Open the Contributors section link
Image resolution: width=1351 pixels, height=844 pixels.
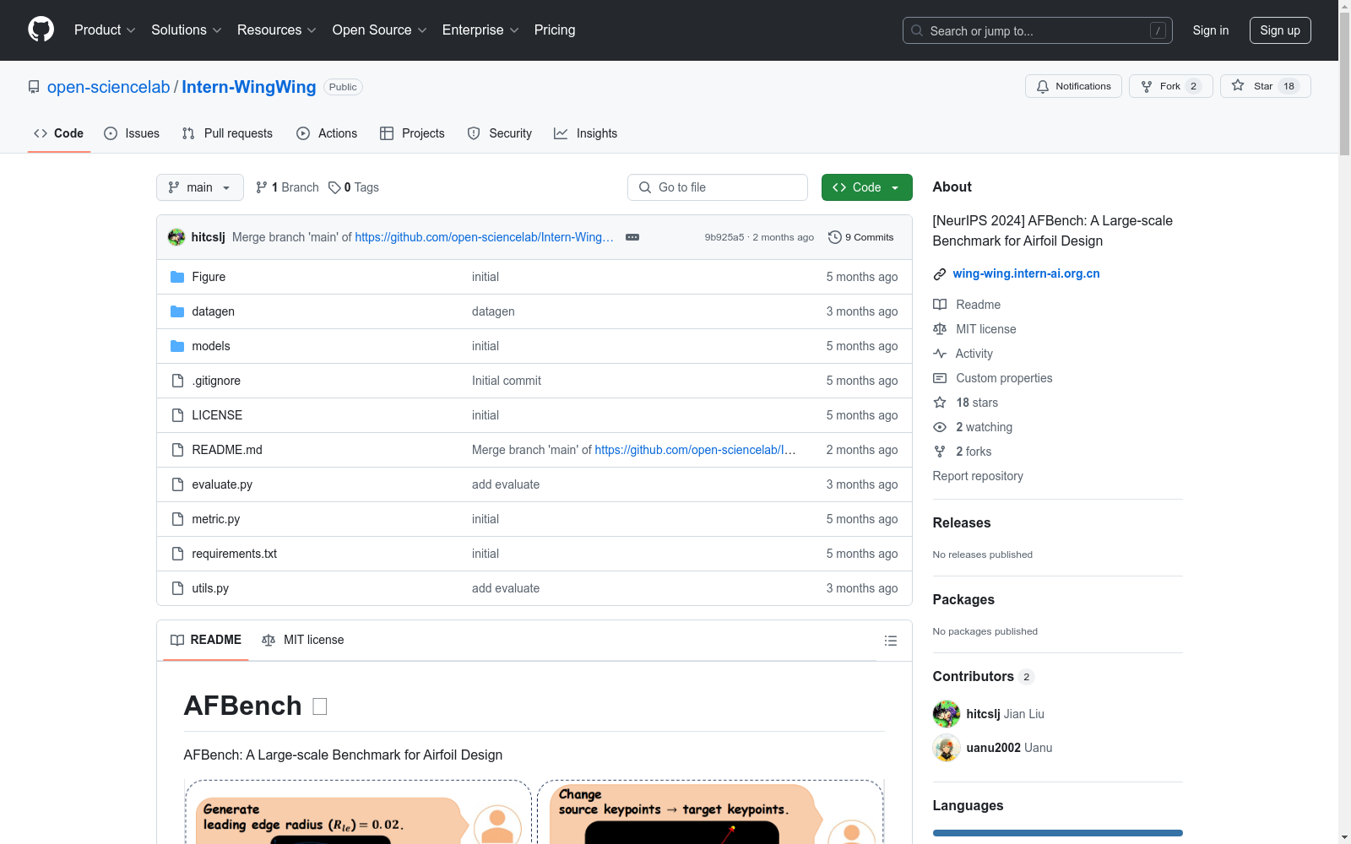(983, 677)
